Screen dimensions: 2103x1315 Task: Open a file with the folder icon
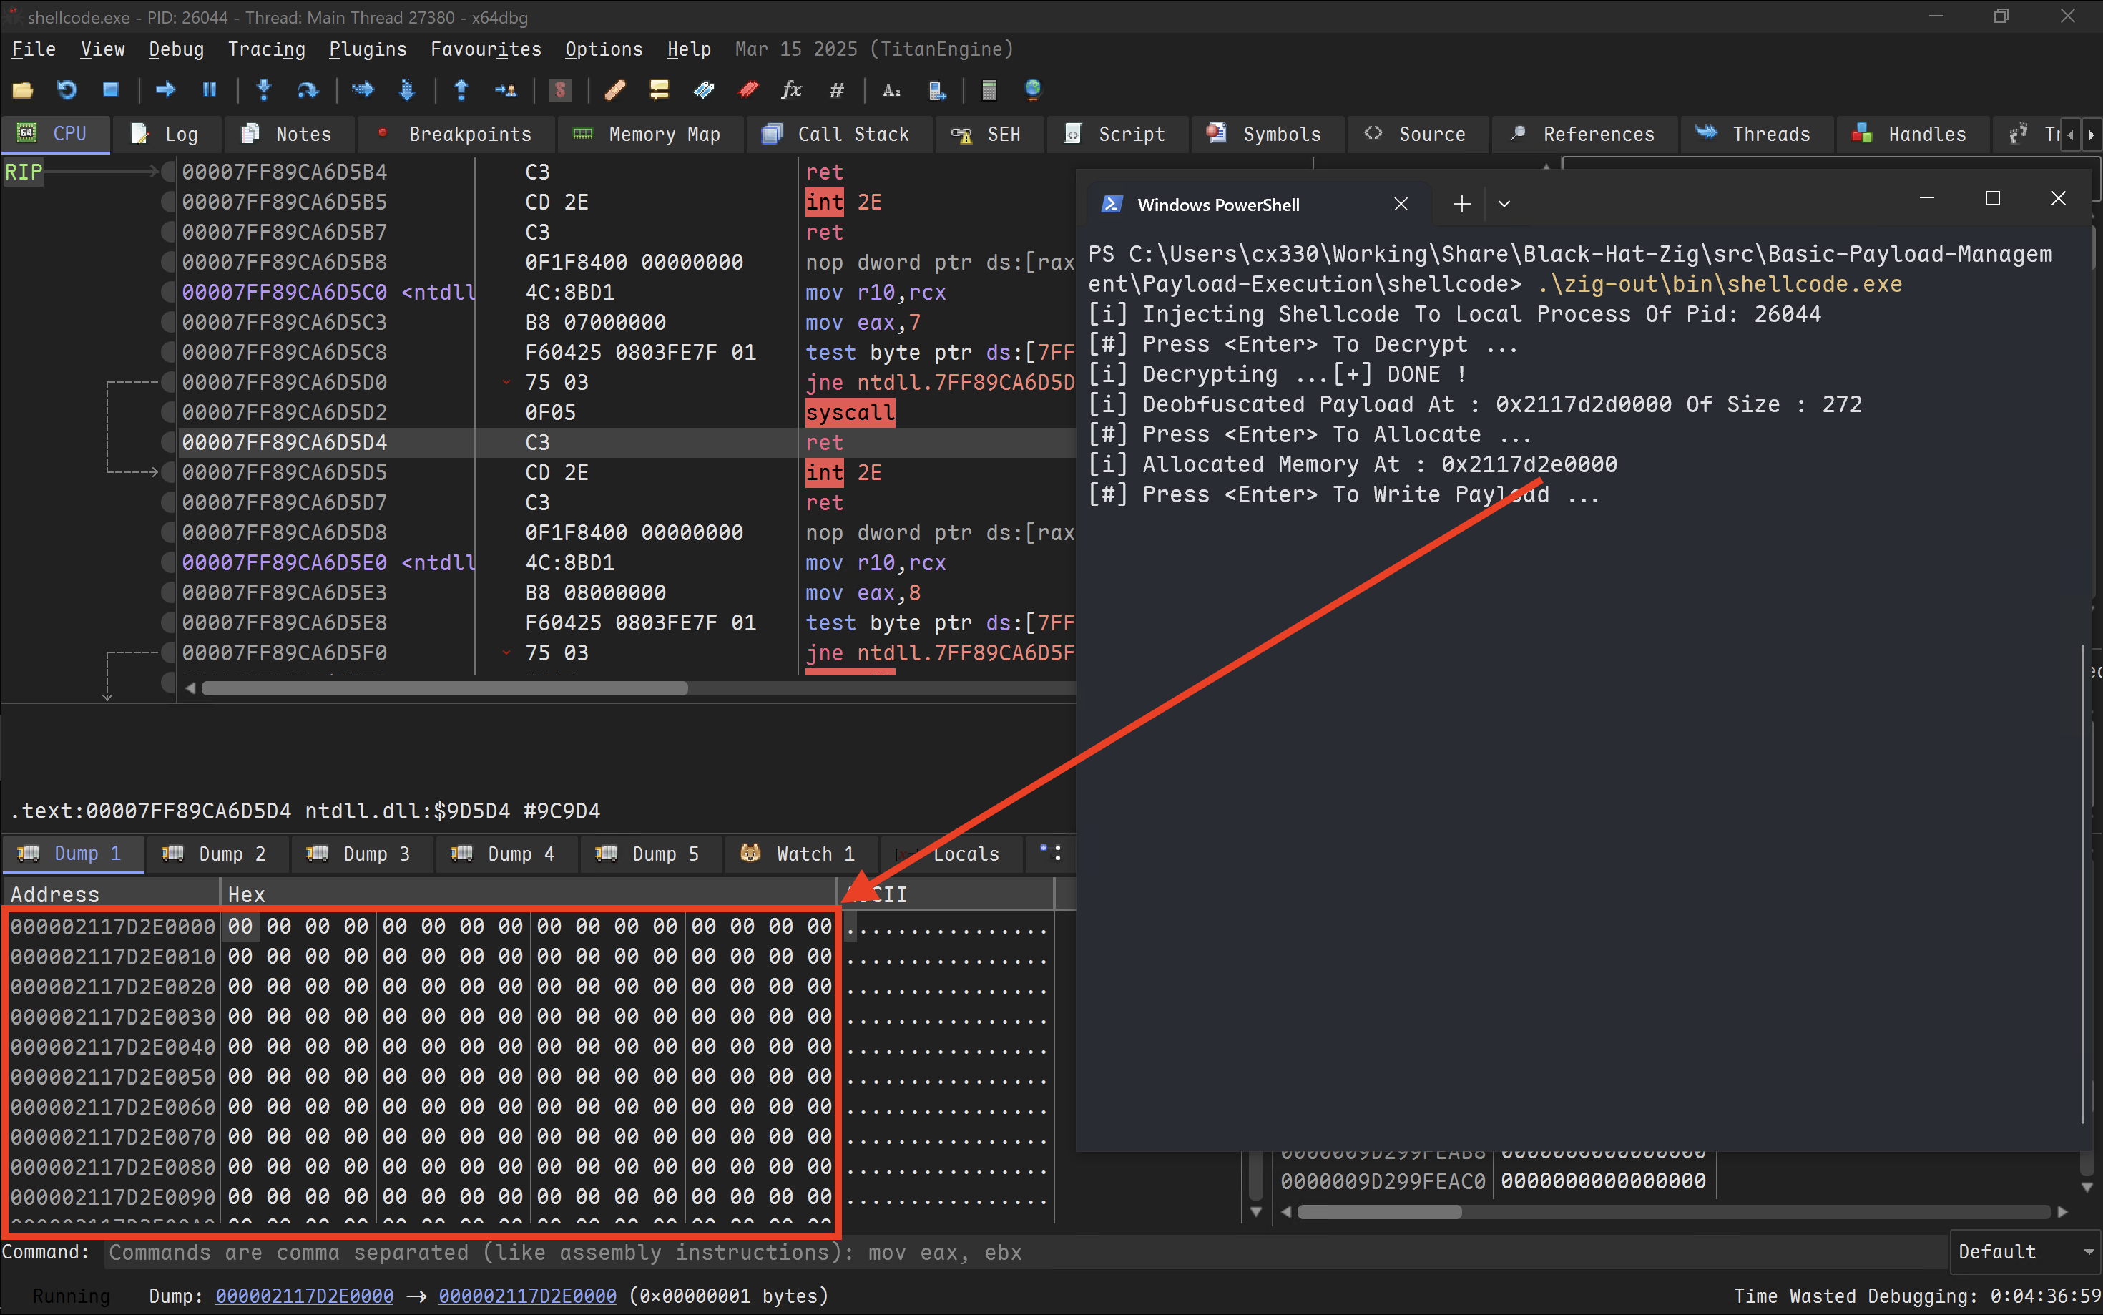click(23, 89)
